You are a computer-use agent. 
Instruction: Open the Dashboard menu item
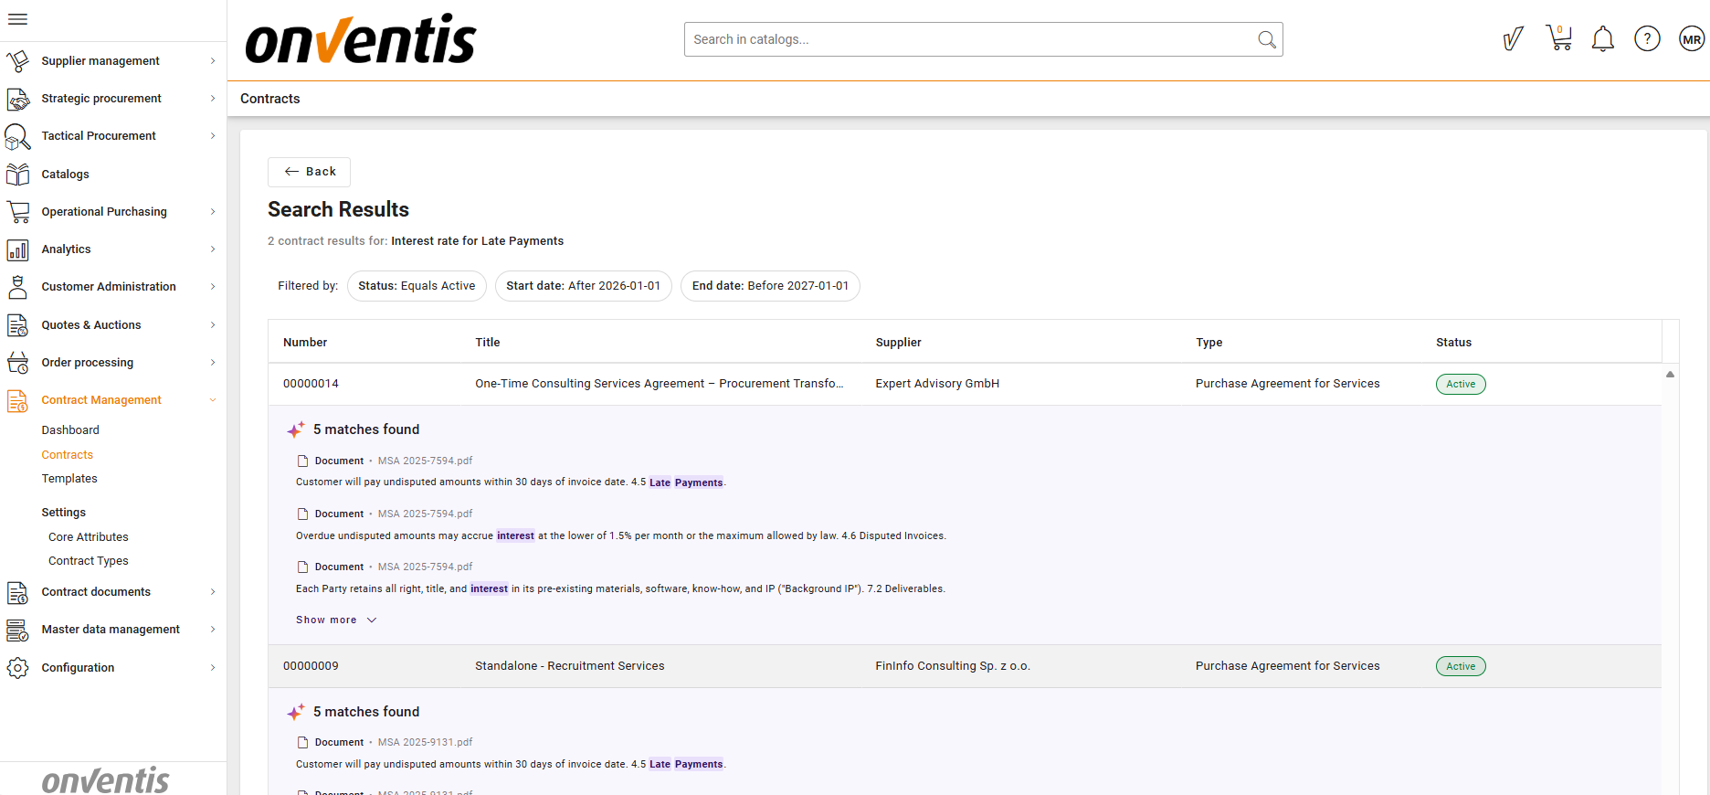coord(70,429)
